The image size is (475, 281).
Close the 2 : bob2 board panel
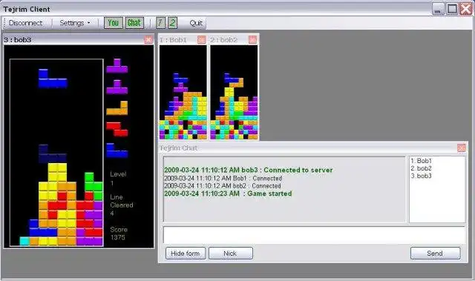[252, 39]
